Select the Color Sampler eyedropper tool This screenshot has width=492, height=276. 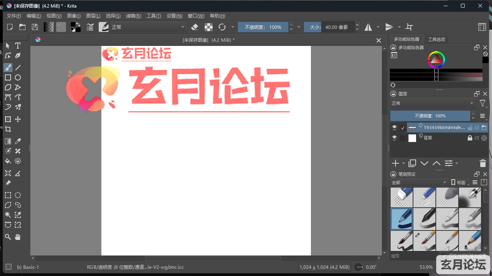point(18,141)
